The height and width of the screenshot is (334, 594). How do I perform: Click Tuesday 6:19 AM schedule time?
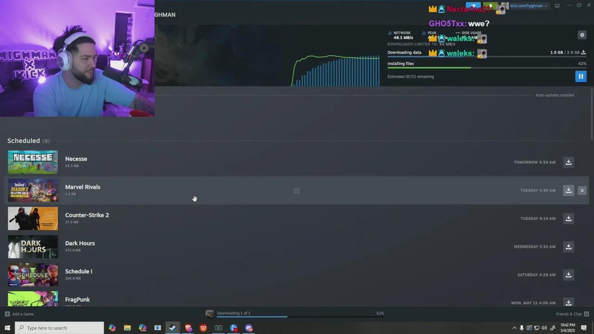tap(538, 218)
